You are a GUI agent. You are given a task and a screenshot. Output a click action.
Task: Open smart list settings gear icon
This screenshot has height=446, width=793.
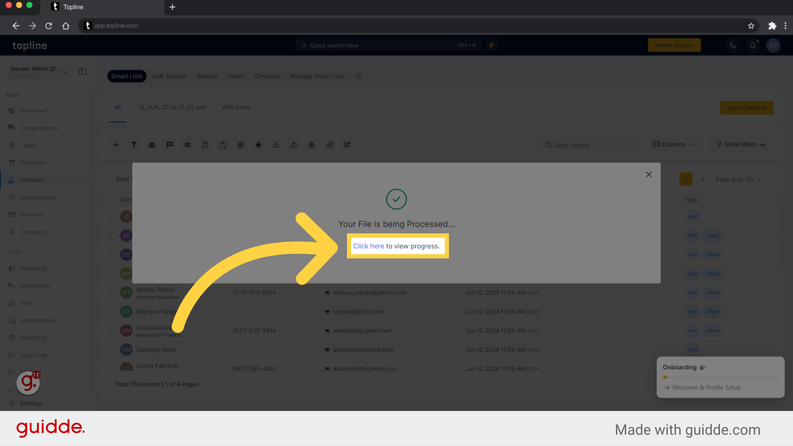(x=359, y=76)
